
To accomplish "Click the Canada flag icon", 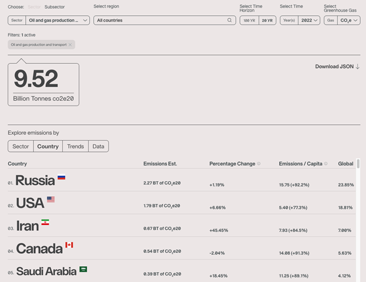I will (69, 245).
